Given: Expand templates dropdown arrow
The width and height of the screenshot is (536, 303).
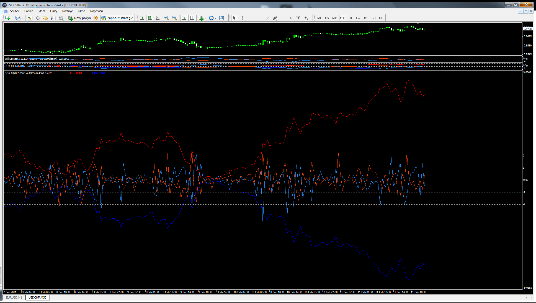Looking at the screenshot, I should pos(226,18).
